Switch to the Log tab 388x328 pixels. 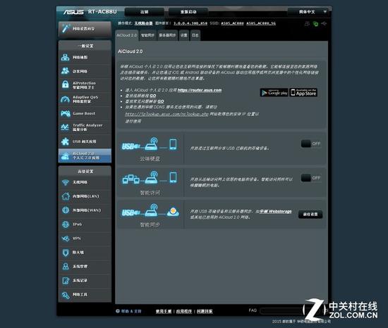(195, 35)
